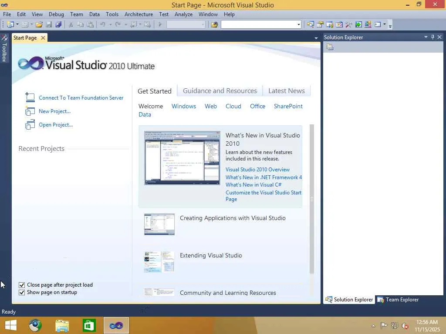This screenshot has height=334, width=446.
Task: Toggle the Solution Explorer auto-hide pin
Action: coord(432,37)
